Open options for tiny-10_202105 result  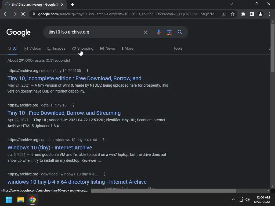[88, 71]
